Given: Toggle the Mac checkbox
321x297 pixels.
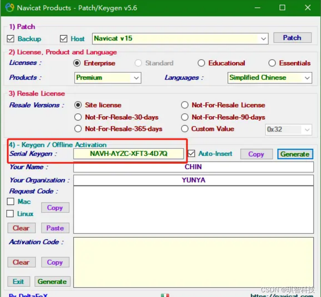Looking at the screenshot, I should coord(10,201).
